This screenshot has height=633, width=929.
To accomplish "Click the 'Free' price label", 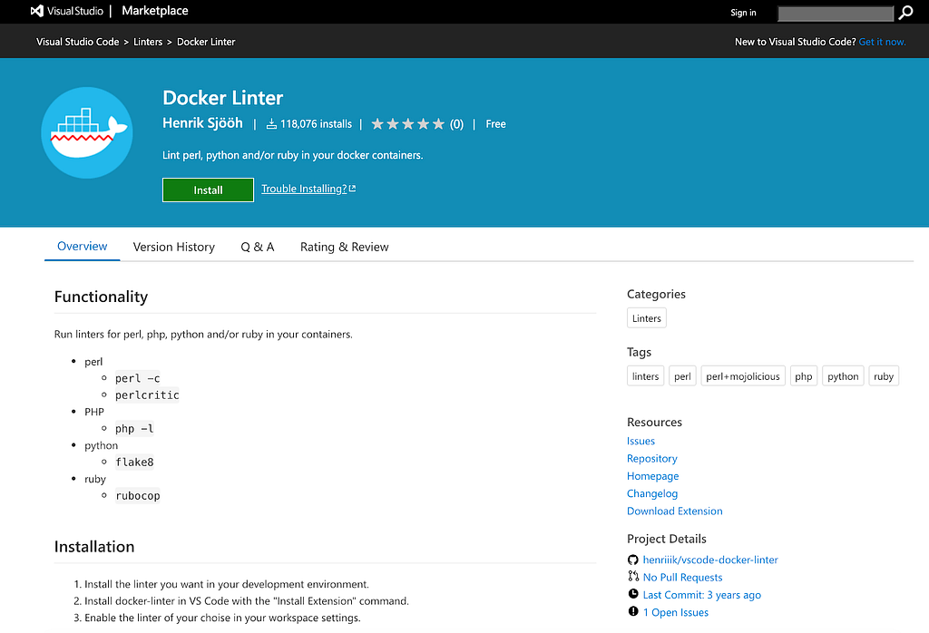I will (496, 123).
